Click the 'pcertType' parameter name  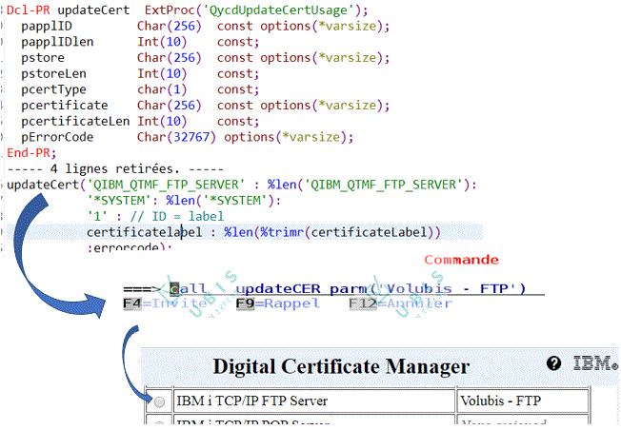[x=54, y=89]
